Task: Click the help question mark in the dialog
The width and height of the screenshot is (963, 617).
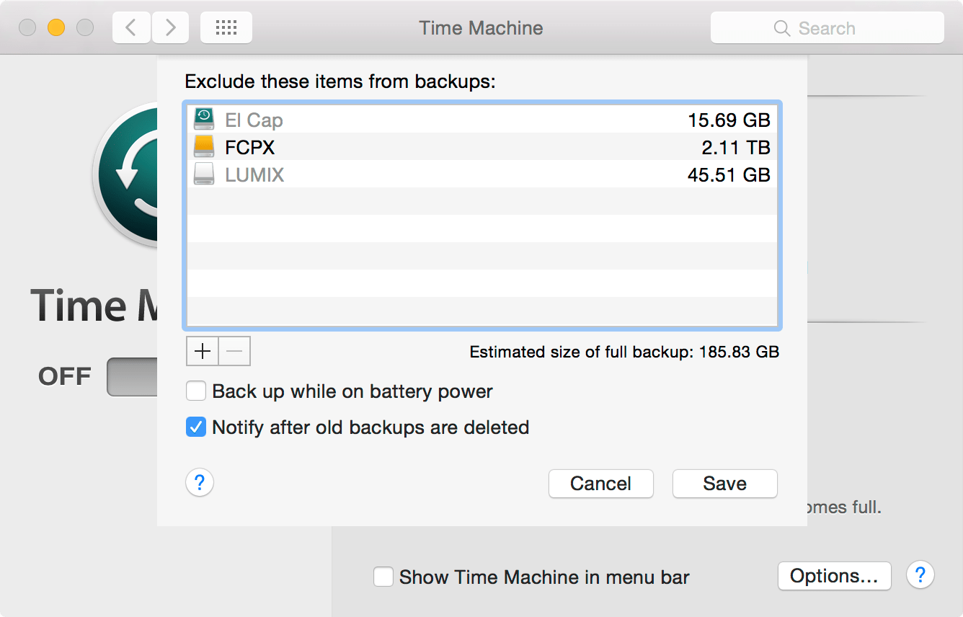Action: (x=200, y=483)
